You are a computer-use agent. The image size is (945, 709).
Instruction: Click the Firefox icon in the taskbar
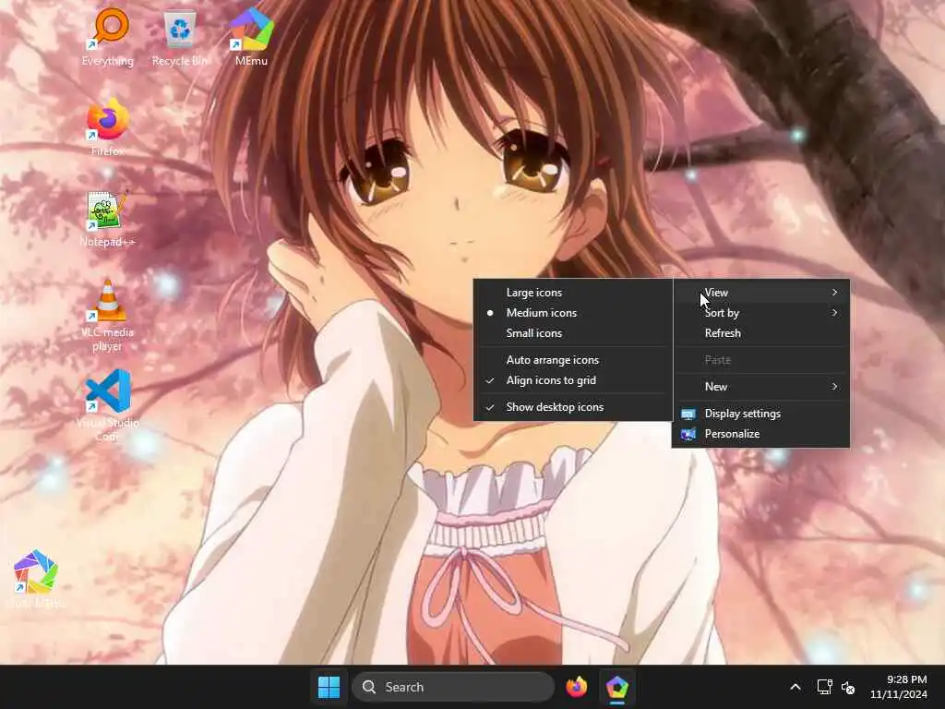(x=577, y=687)
